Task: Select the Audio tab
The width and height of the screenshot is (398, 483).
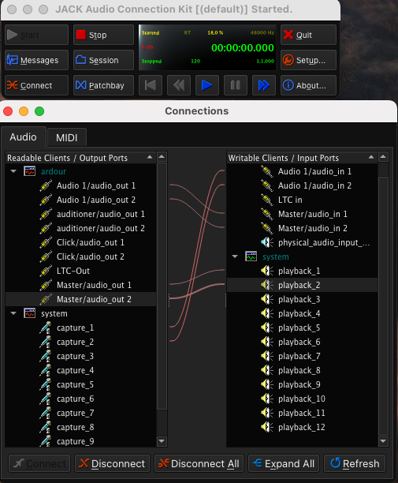Action: pos(23,137)
